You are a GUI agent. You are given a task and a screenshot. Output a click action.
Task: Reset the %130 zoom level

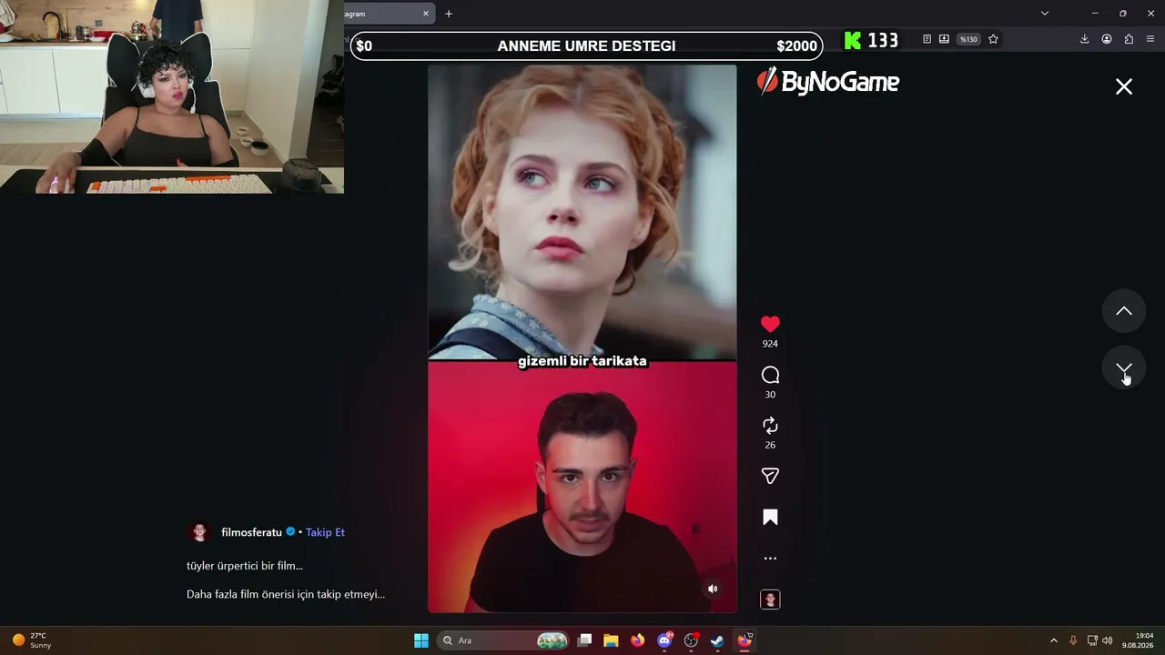[x=968, y=39]
